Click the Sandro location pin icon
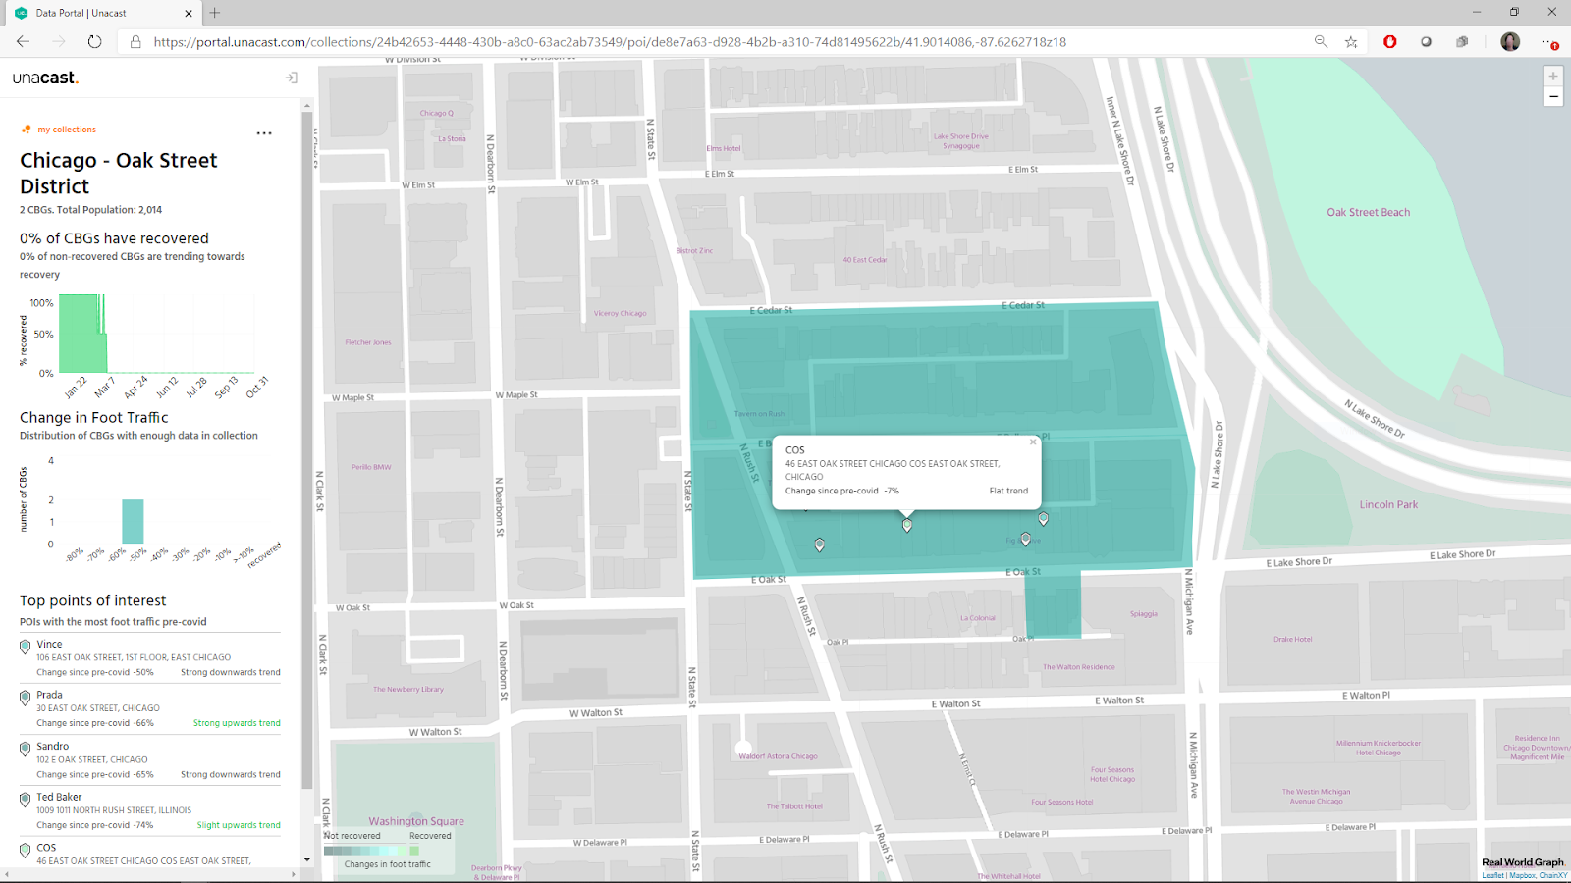The height and width of the screenshot is (883, 1571). (x=26, y=749)
